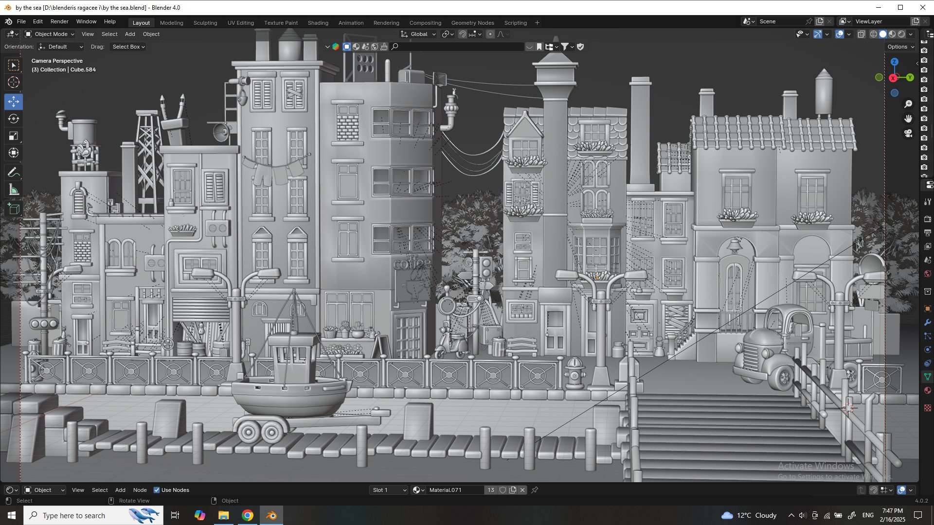Image resolution: width=934 pixels, height=525 pixels.
Task: Open the Orientation Default dropdown
Action: (x=61, y=47)
